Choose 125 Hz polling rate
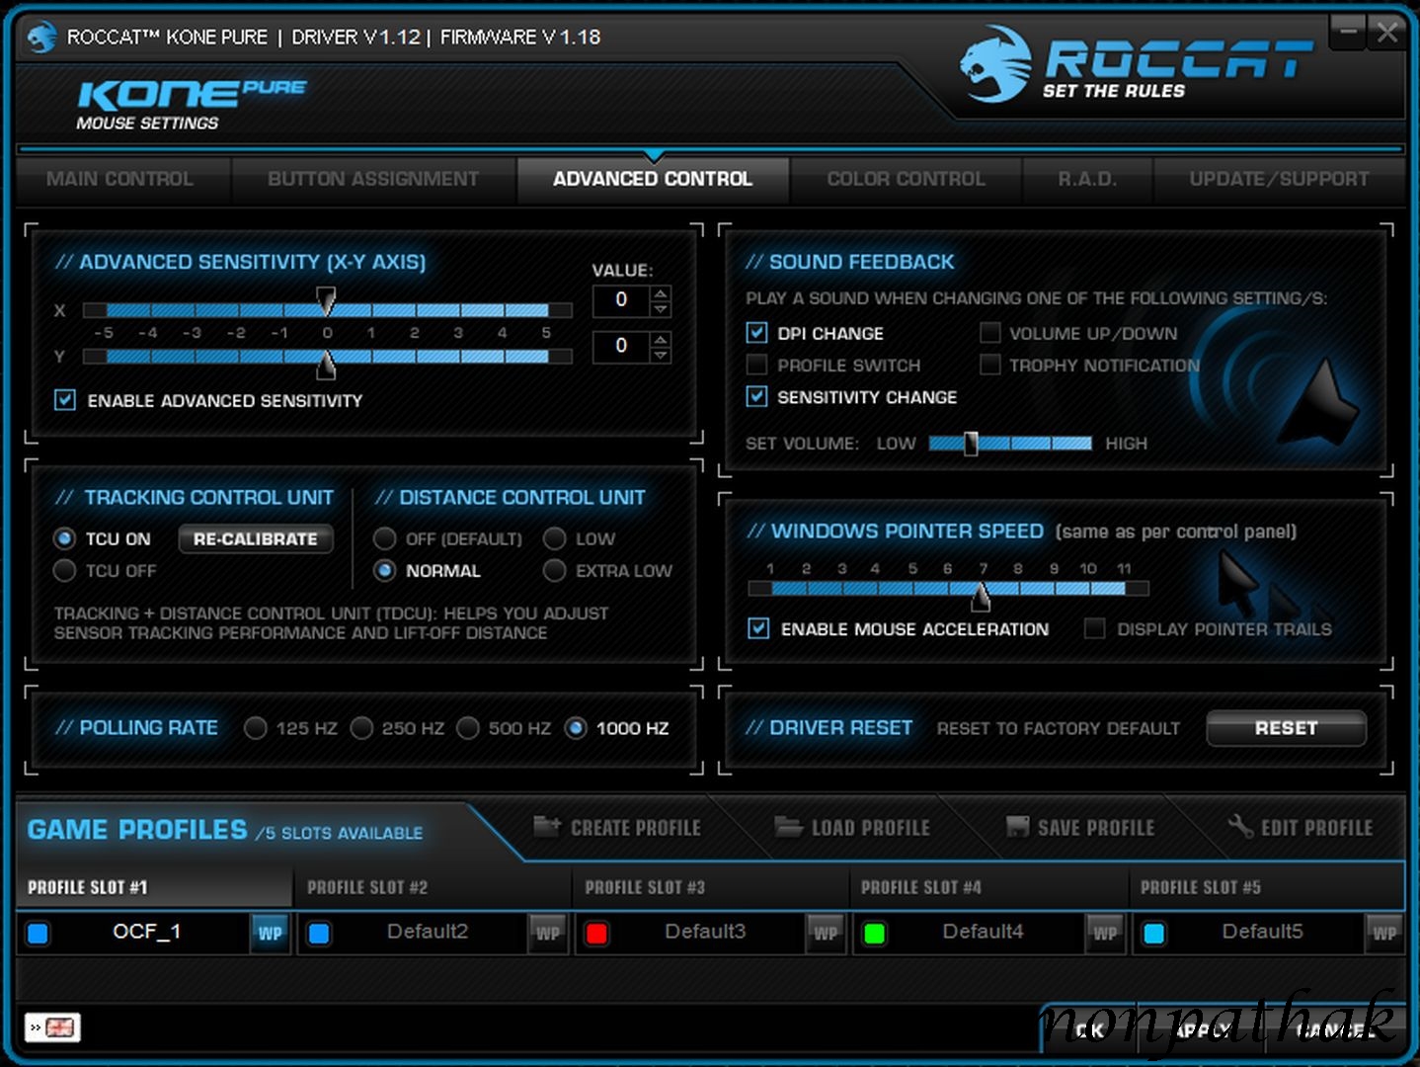Image resolution: width=1420 pixels, height=1067 pixels. pyautogui.click(x=255, y=728)
